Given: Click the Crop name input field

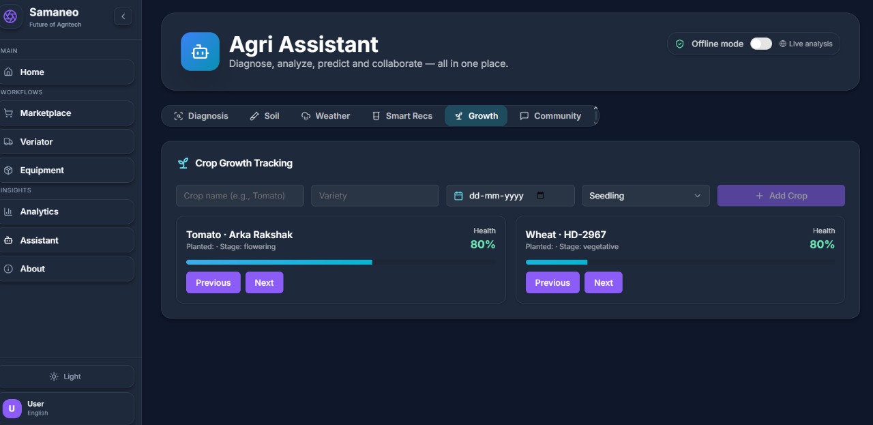Looking at the screenshot, I should pyautogui.click(x=239, y=196).
